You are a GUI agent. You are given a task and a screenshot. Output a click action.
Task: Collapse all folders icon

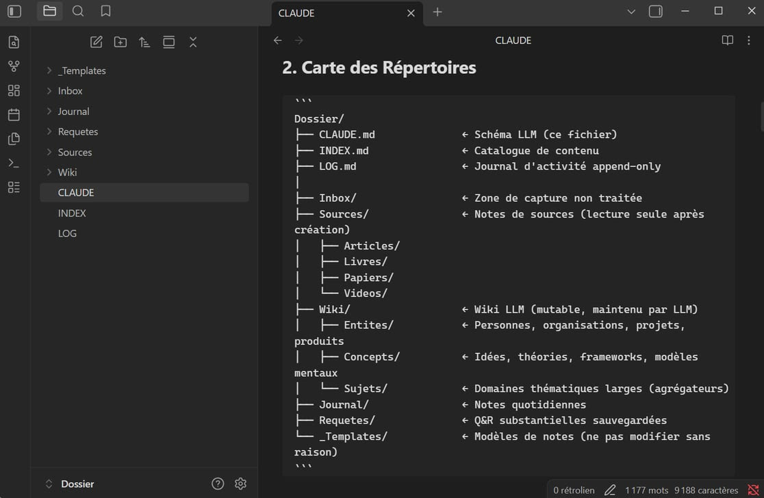tap(193, 42)
